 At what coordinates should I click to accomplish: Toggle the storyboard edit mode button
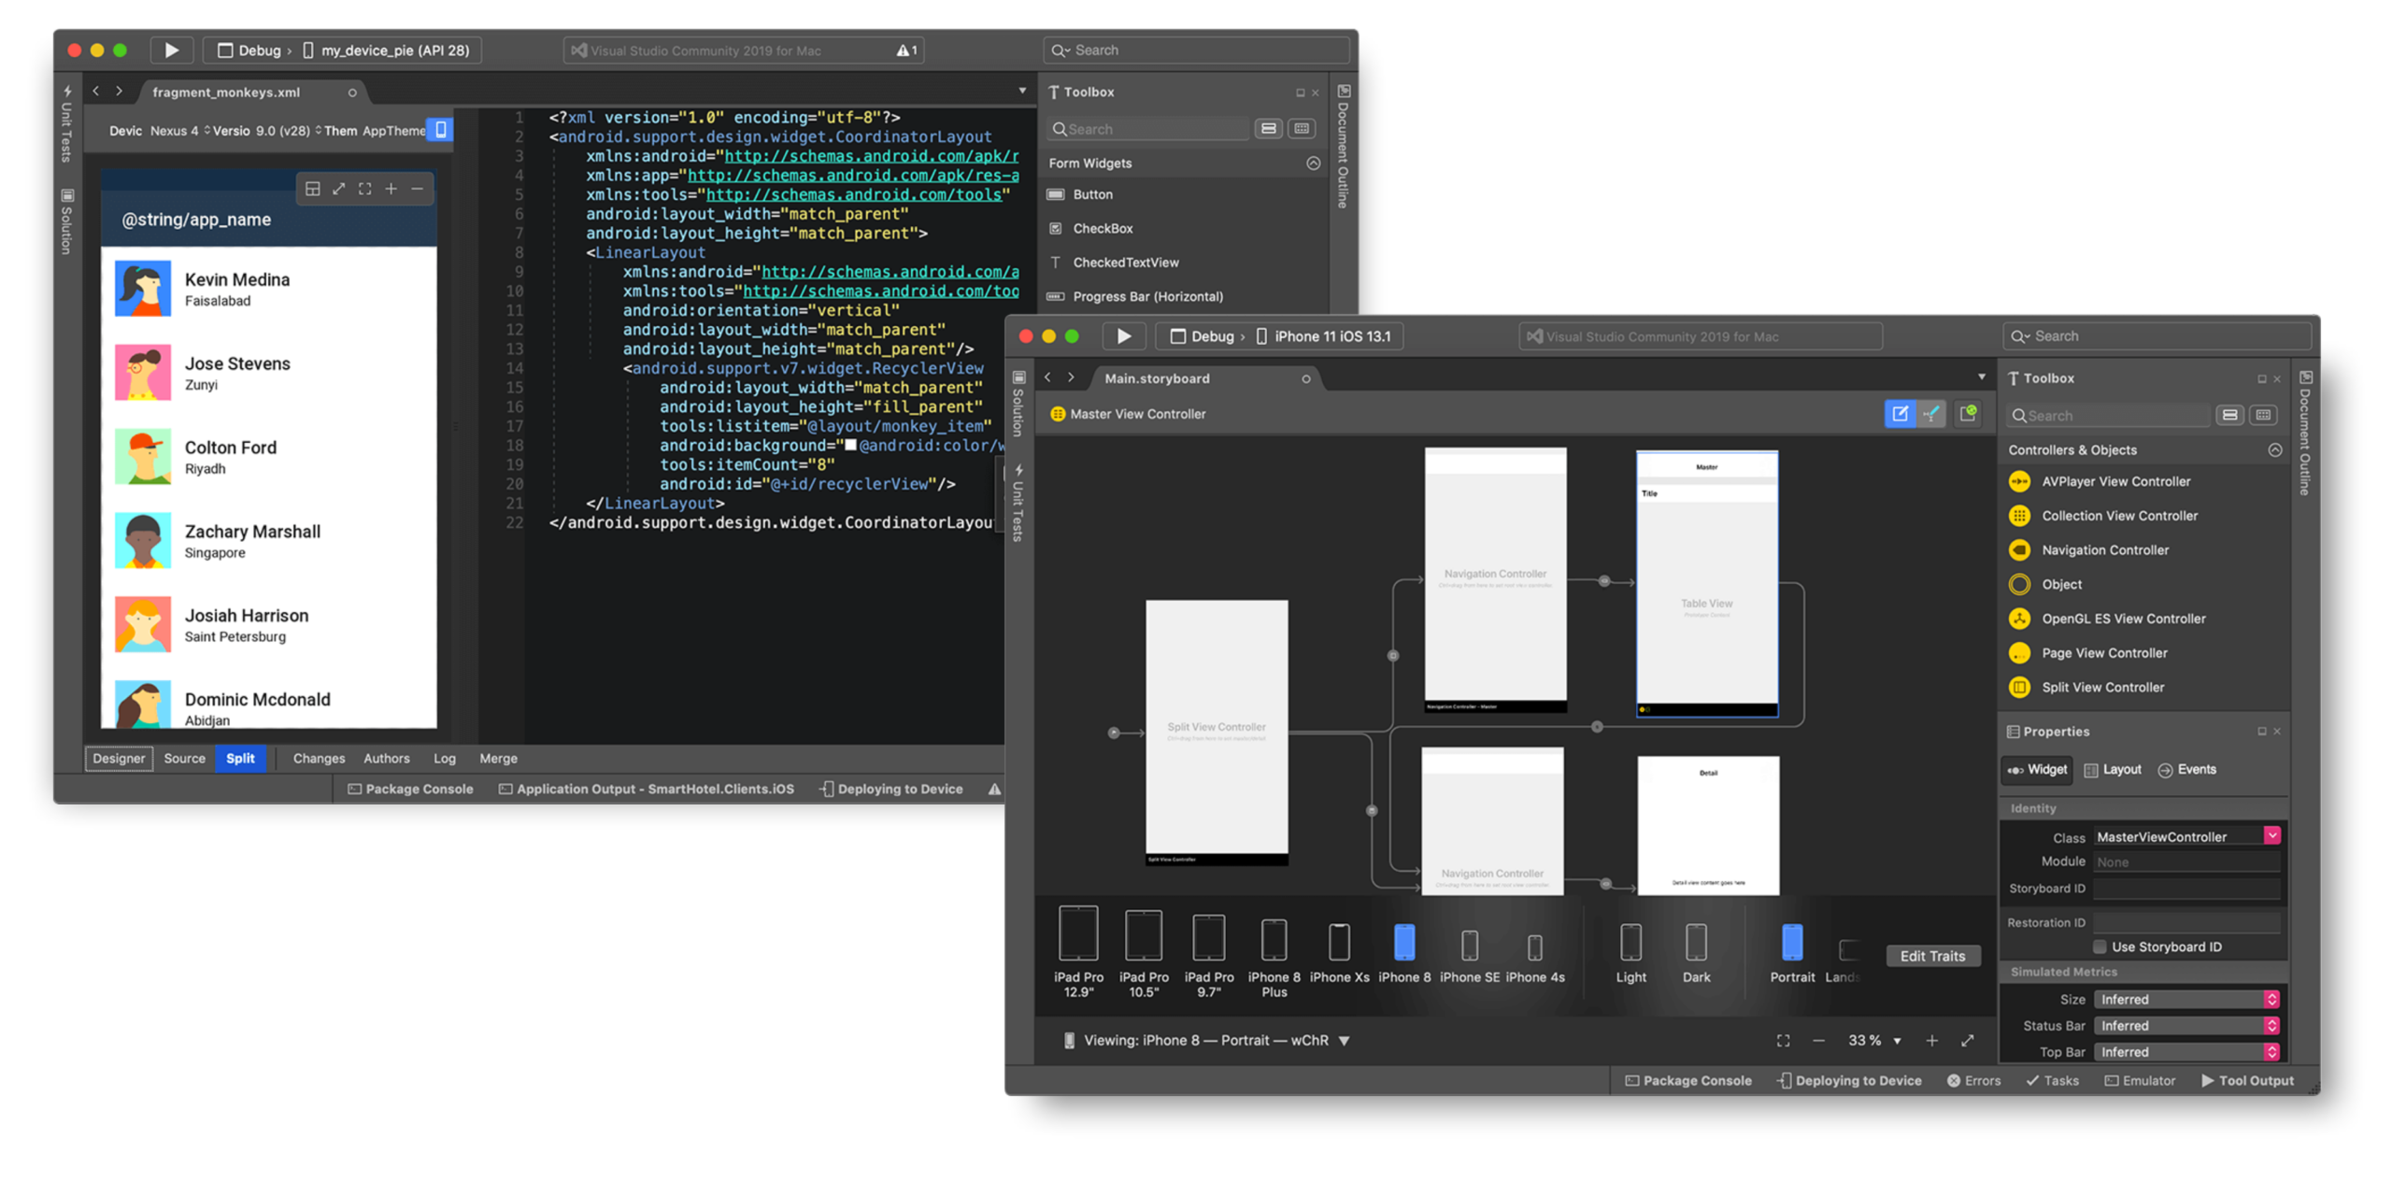click(1899, 414)
